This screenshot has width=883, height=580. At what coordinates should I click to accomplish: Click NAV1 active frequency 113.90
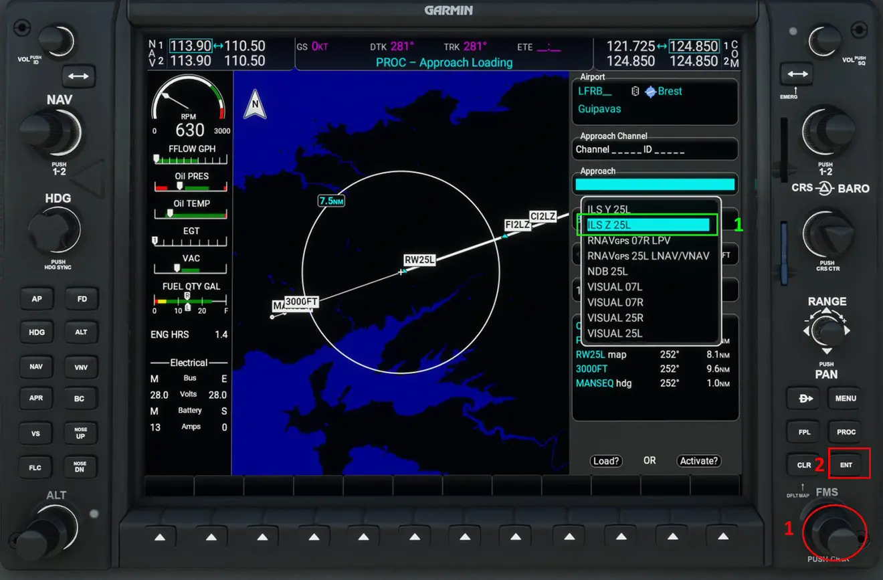pos(190,46)
